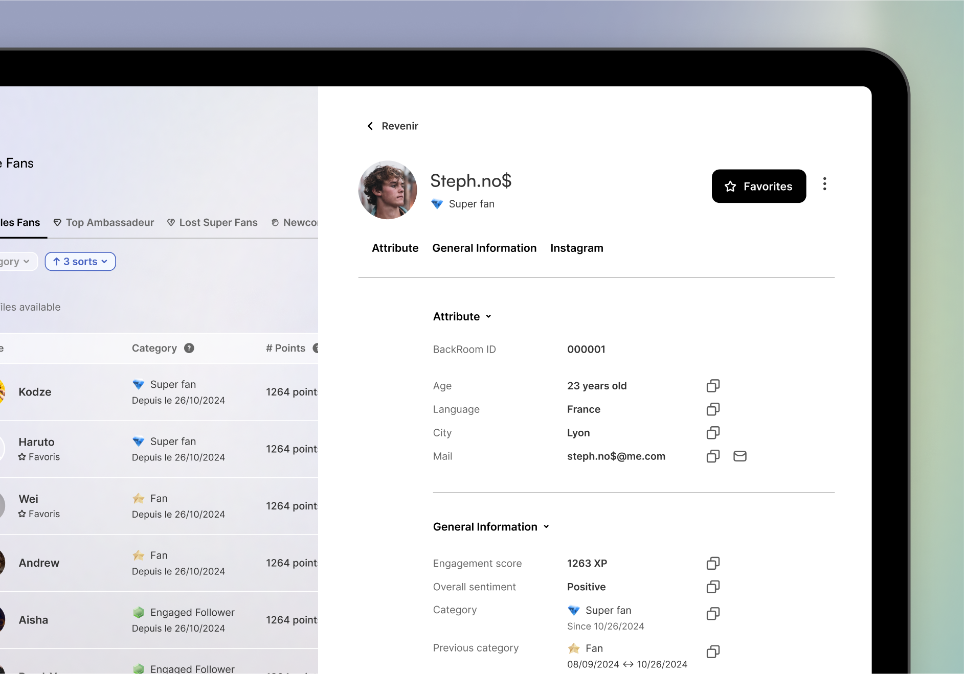Copy the City value Lyon
The height and width of the screenshot is (674, 964).
(x=713, y=433)
